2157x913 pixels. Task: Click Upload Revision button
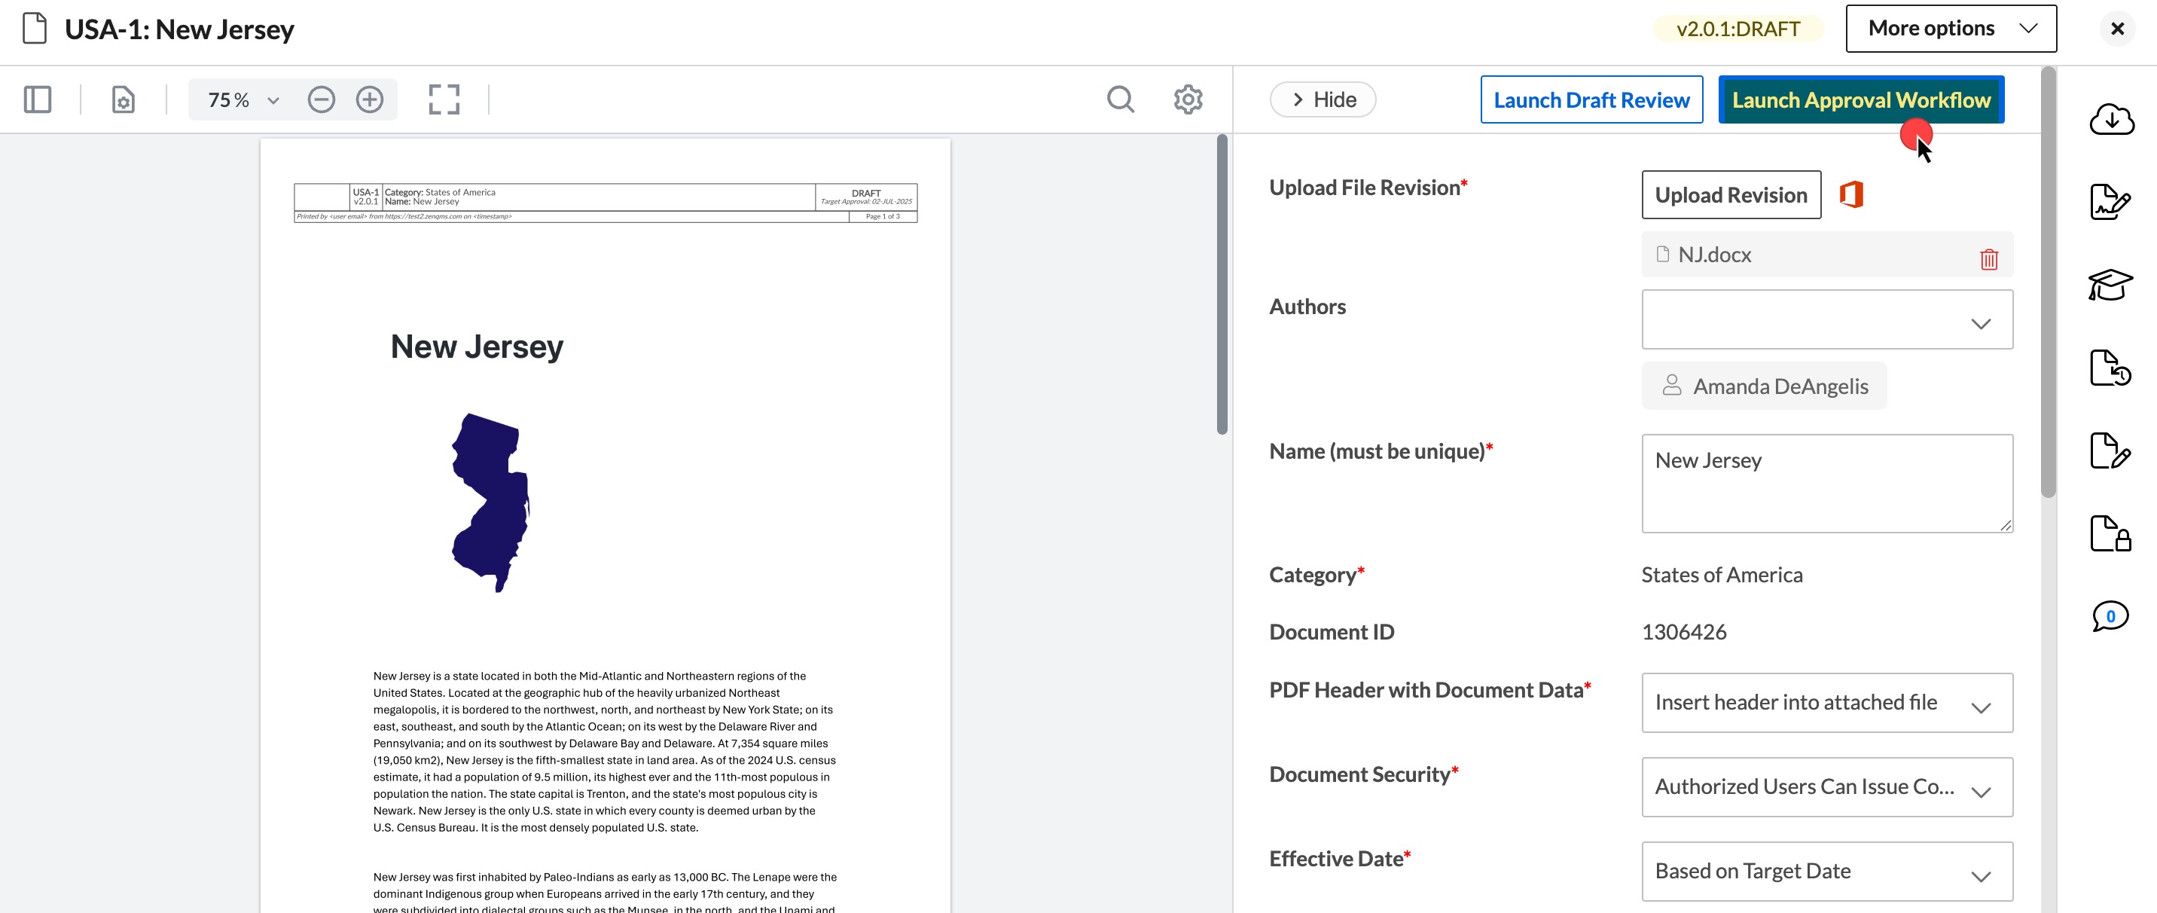1731,194
